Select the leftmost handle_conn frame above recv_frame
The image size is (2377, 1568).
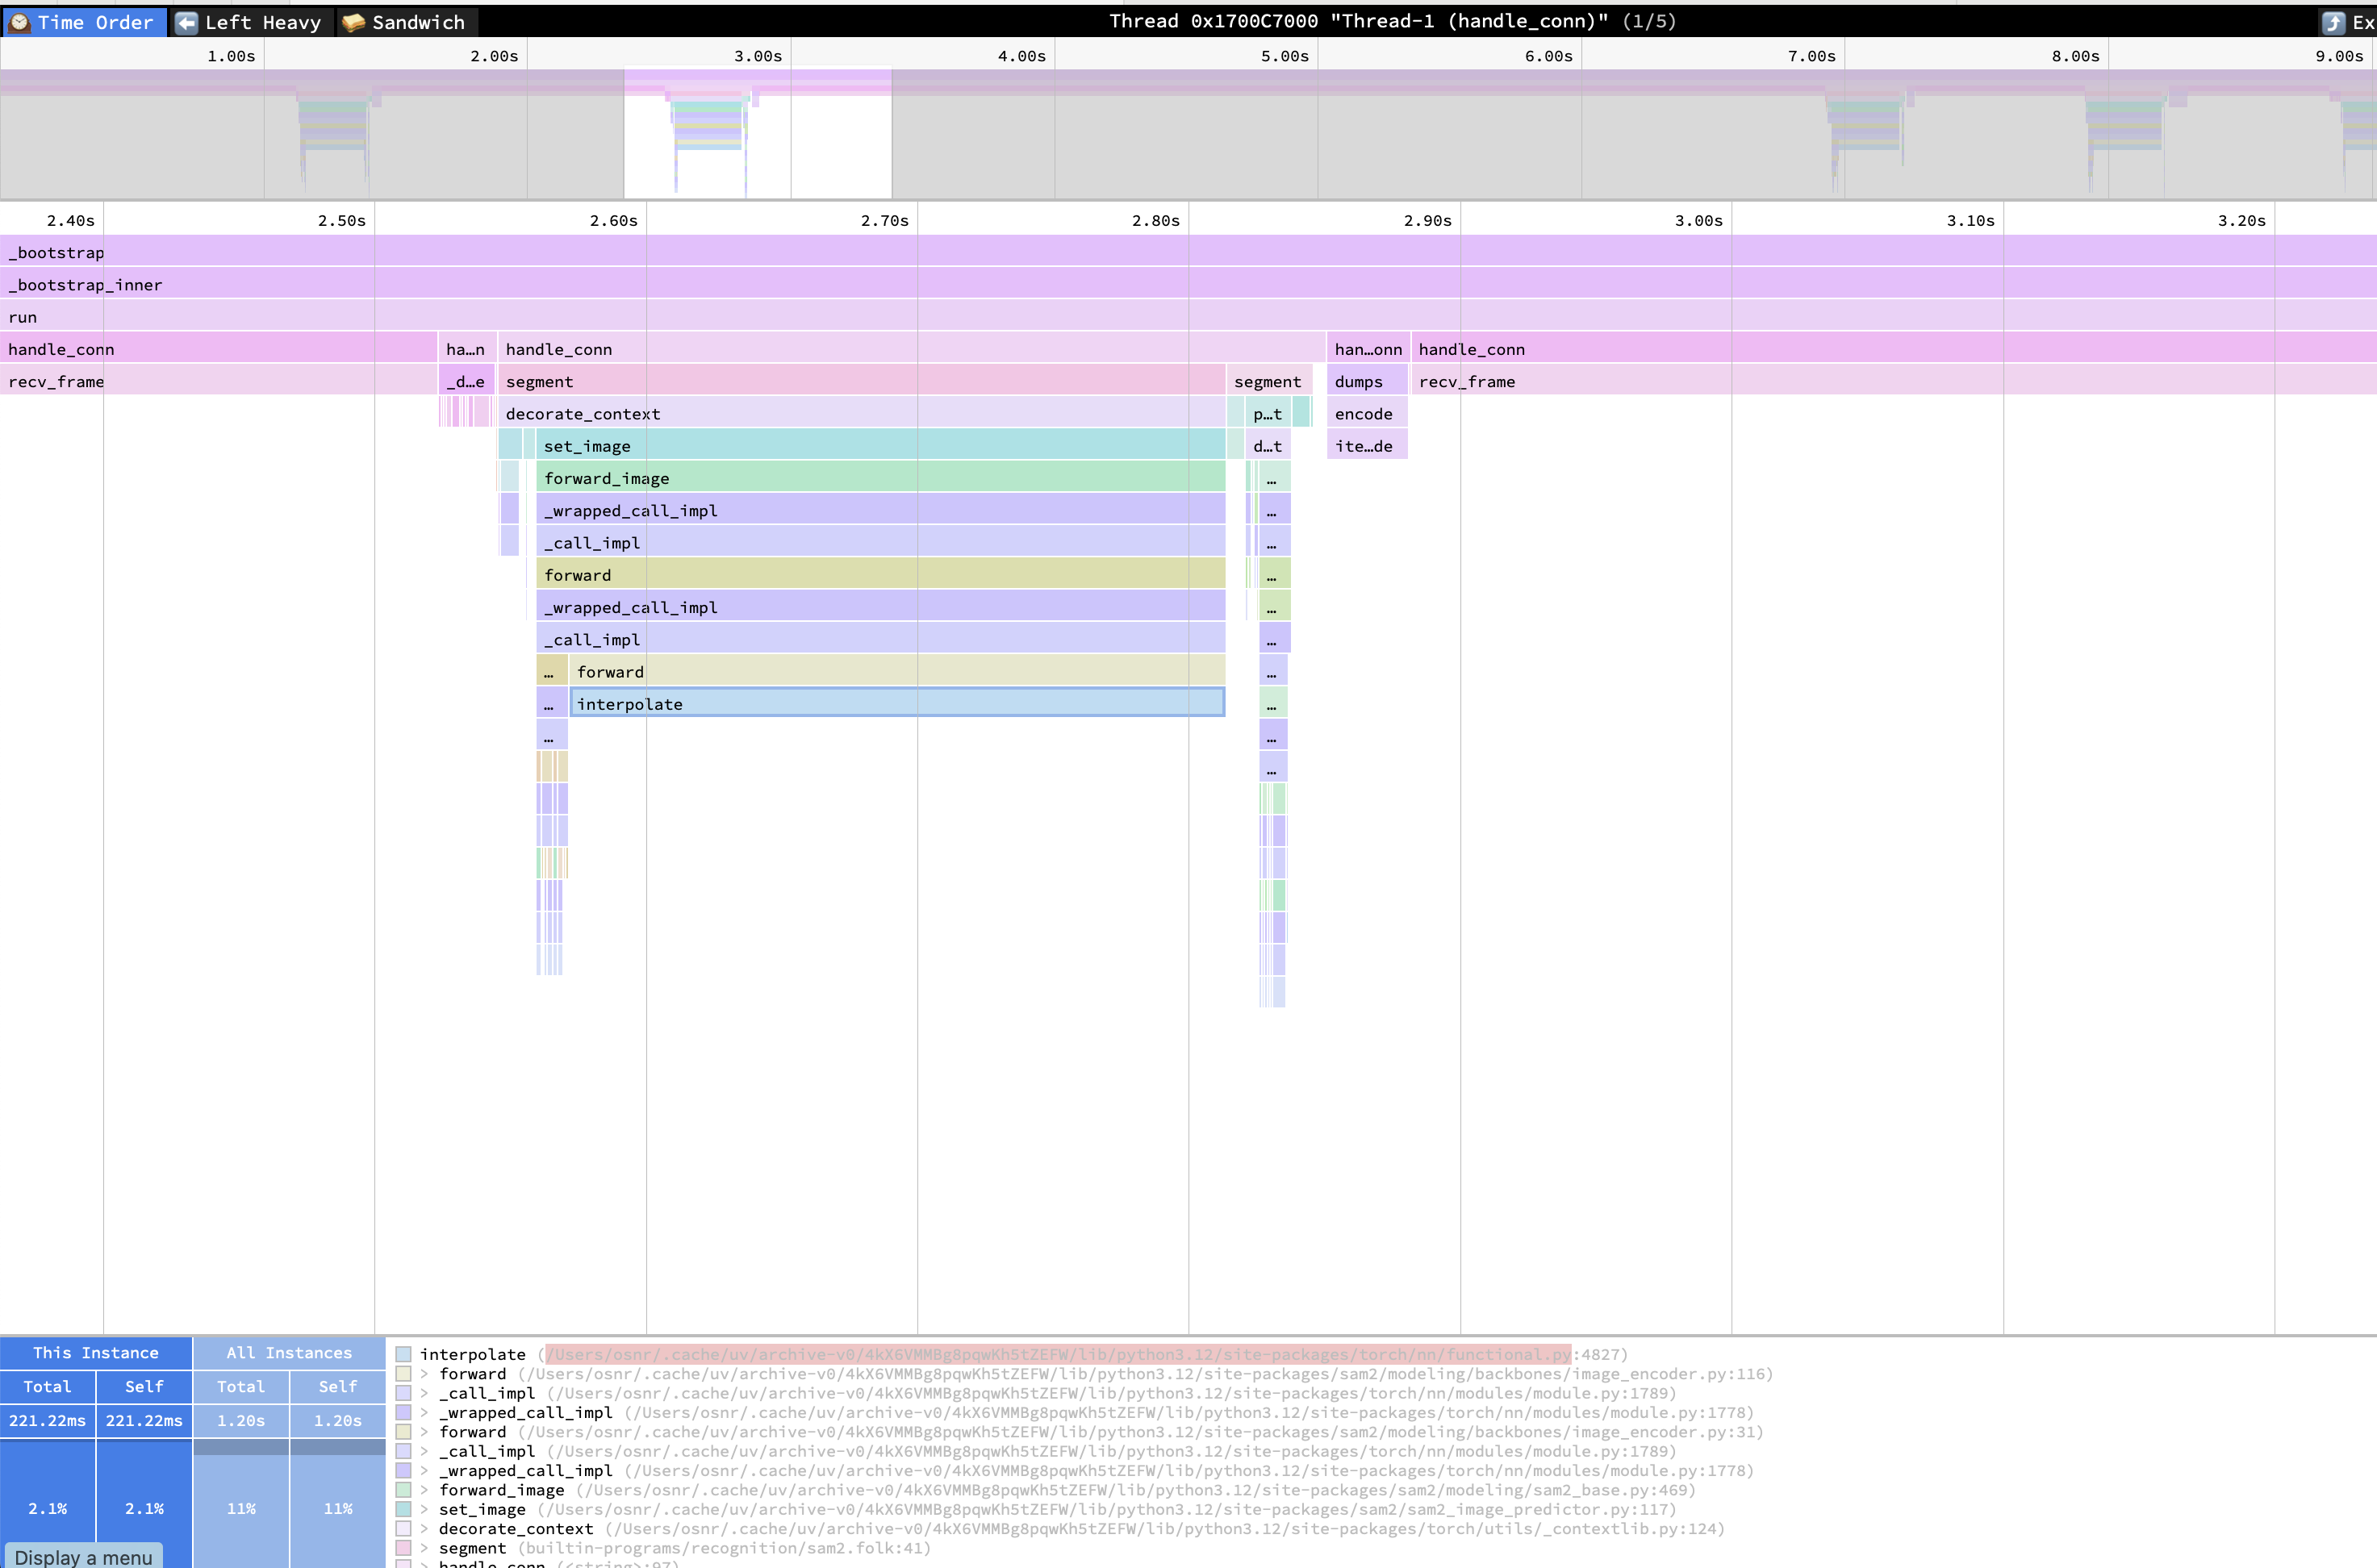click(218, 348)
